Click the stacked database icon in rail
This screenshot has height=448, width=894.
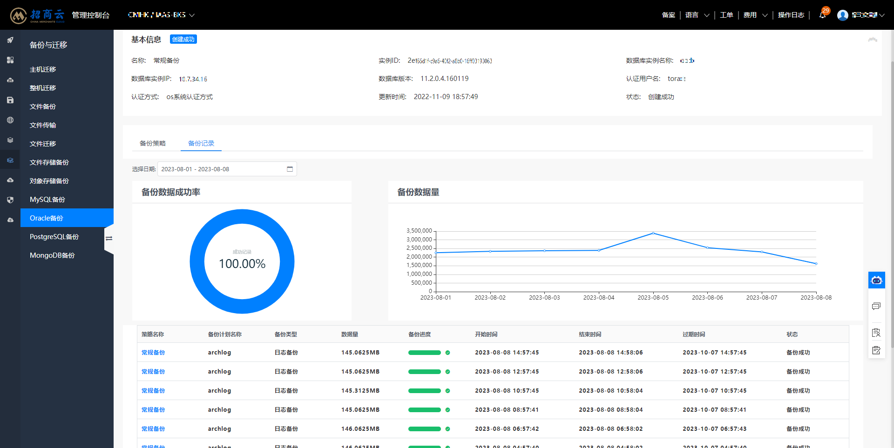[x=10, y=140]
